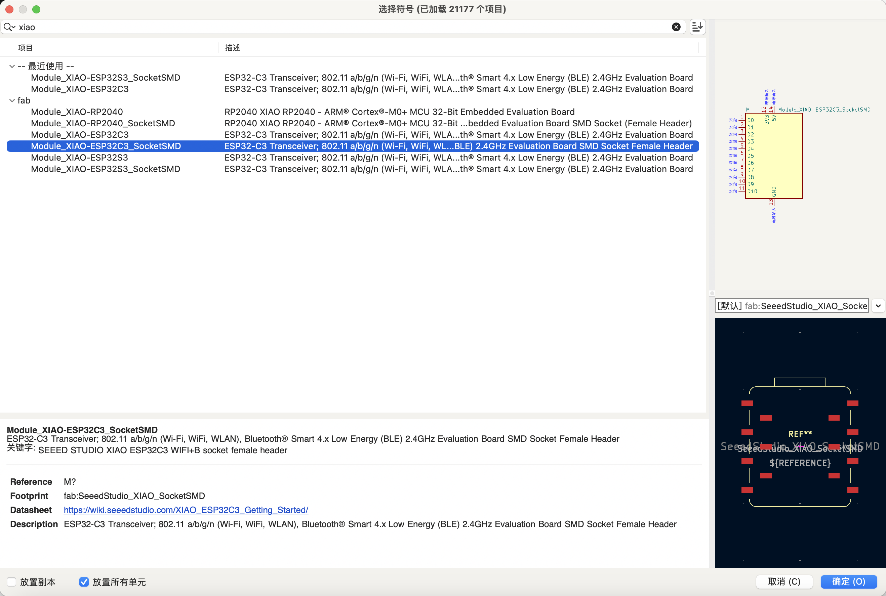Click the keywords line SEEED STUDIO XIAO
This screenshot has height=596, width=886.
[162, 450]
